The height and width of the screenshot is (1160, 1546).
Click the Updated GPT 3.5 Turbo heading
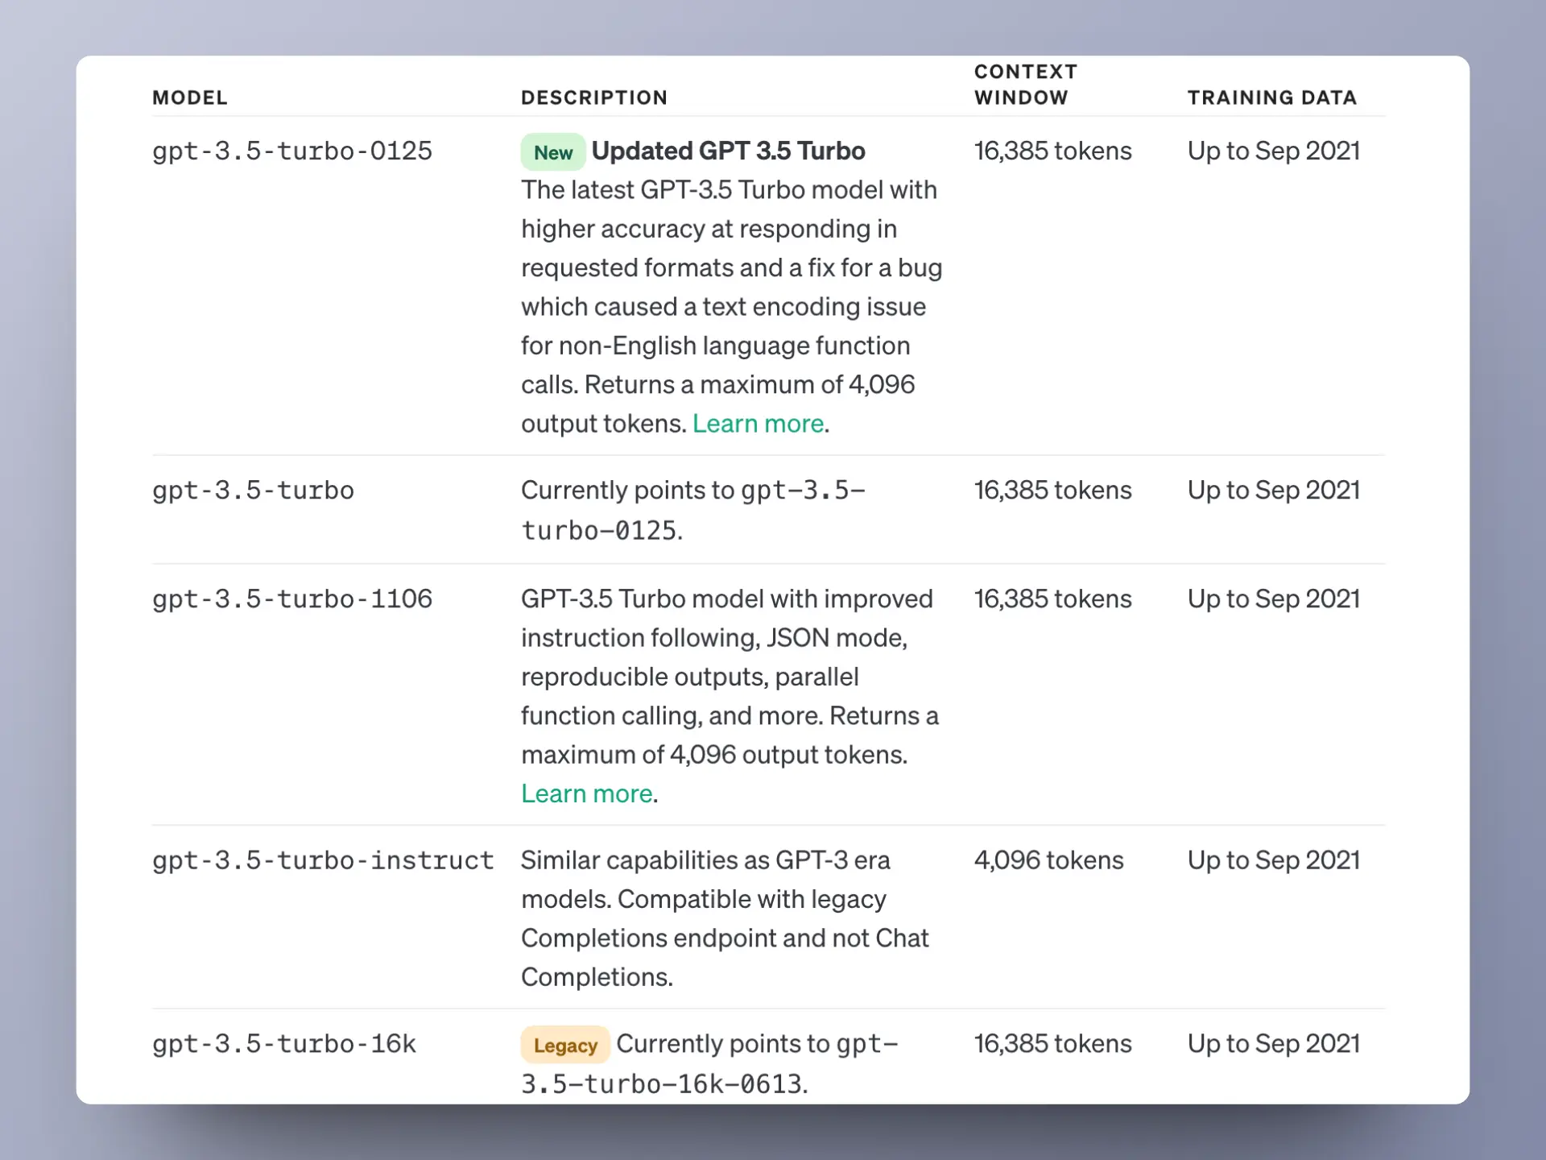click(x=728, y=151)
